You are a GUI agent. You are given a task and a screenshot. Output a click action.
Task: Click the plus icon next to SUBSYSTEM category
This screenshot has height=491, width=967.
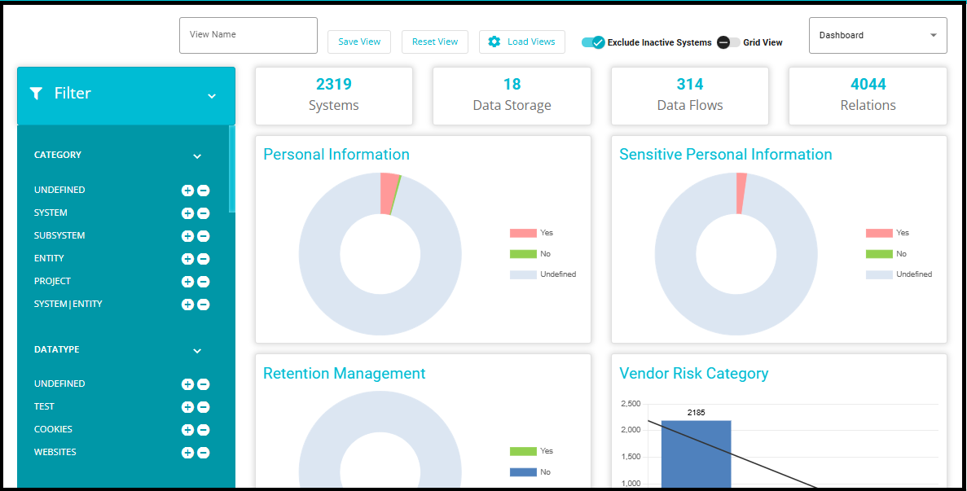pos(187,236)
